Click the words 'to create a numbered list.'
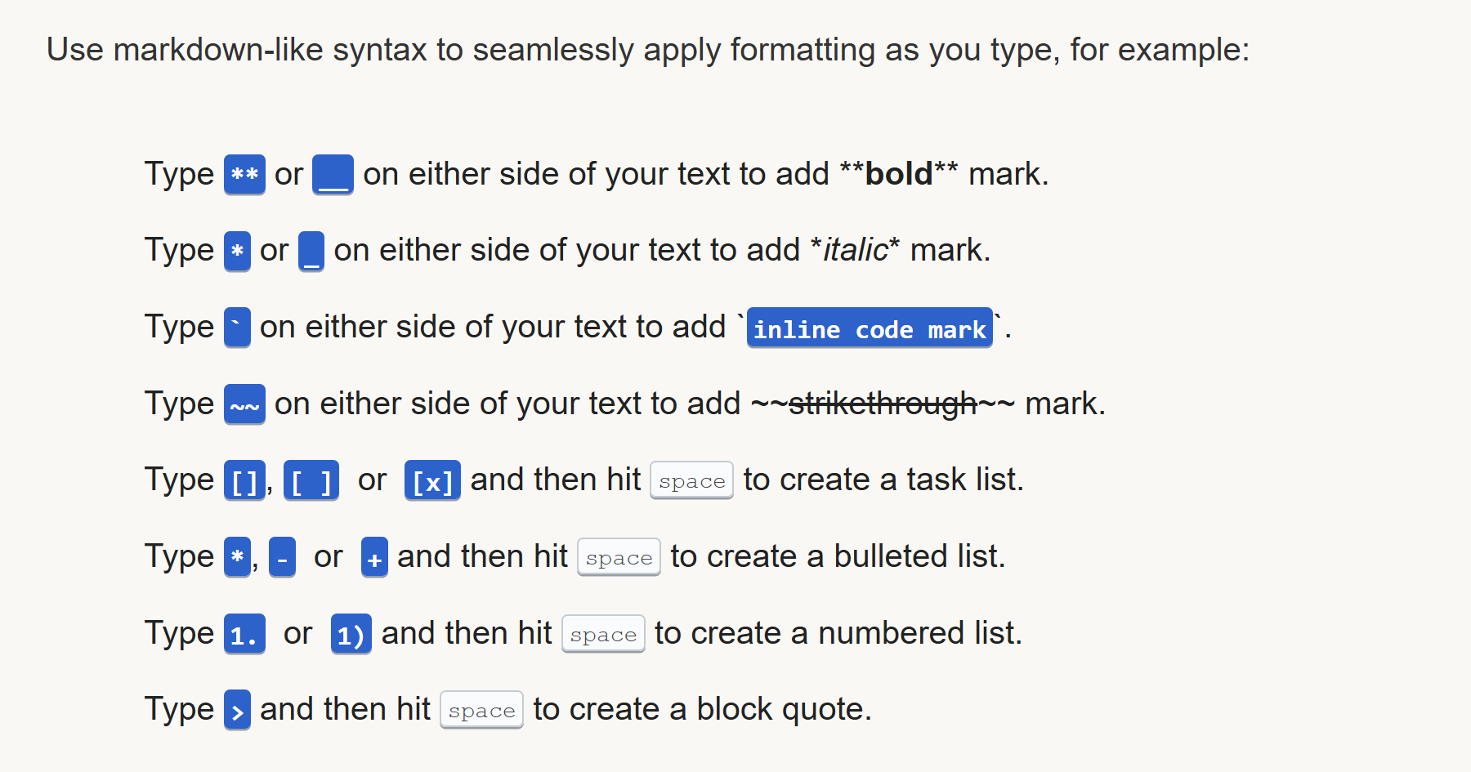 (x=838, y=633)
